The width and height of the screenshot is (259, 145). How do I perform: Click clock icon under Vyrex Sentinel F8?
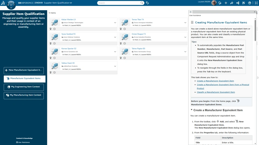tap(54, 43)
